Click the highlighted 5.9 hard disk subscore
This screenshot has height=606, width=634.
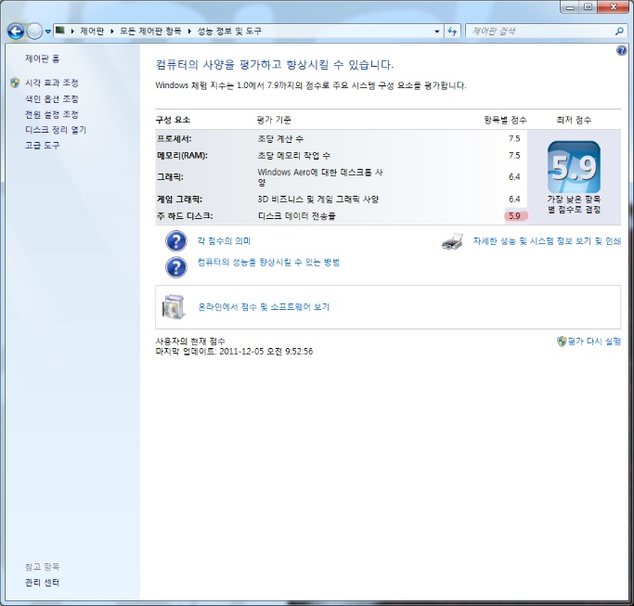[x=515, y=216]
